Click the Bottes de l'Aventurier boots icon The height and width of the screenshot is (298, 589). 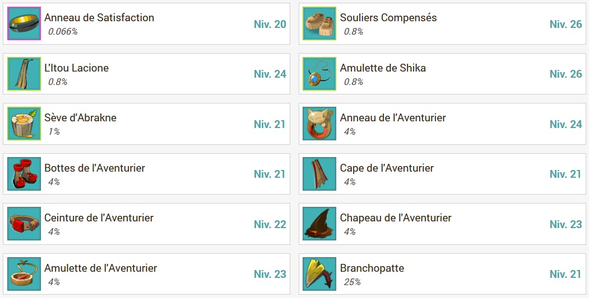click(x=24, y=174)
